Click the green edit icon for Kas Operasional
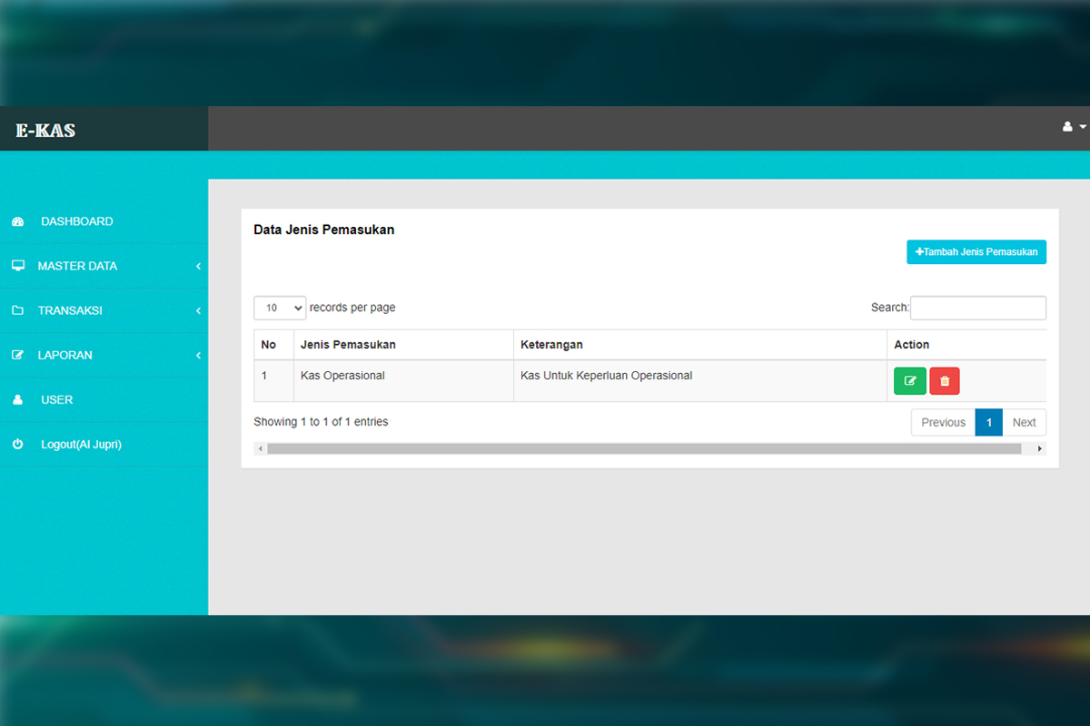Image resolution: width=1090 pixels, height=726 pixels. click(x=909, y=381)
